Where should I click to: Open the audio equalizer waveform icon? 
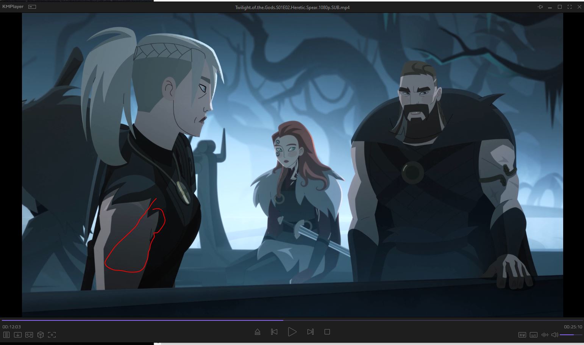[x=545, y=335]
